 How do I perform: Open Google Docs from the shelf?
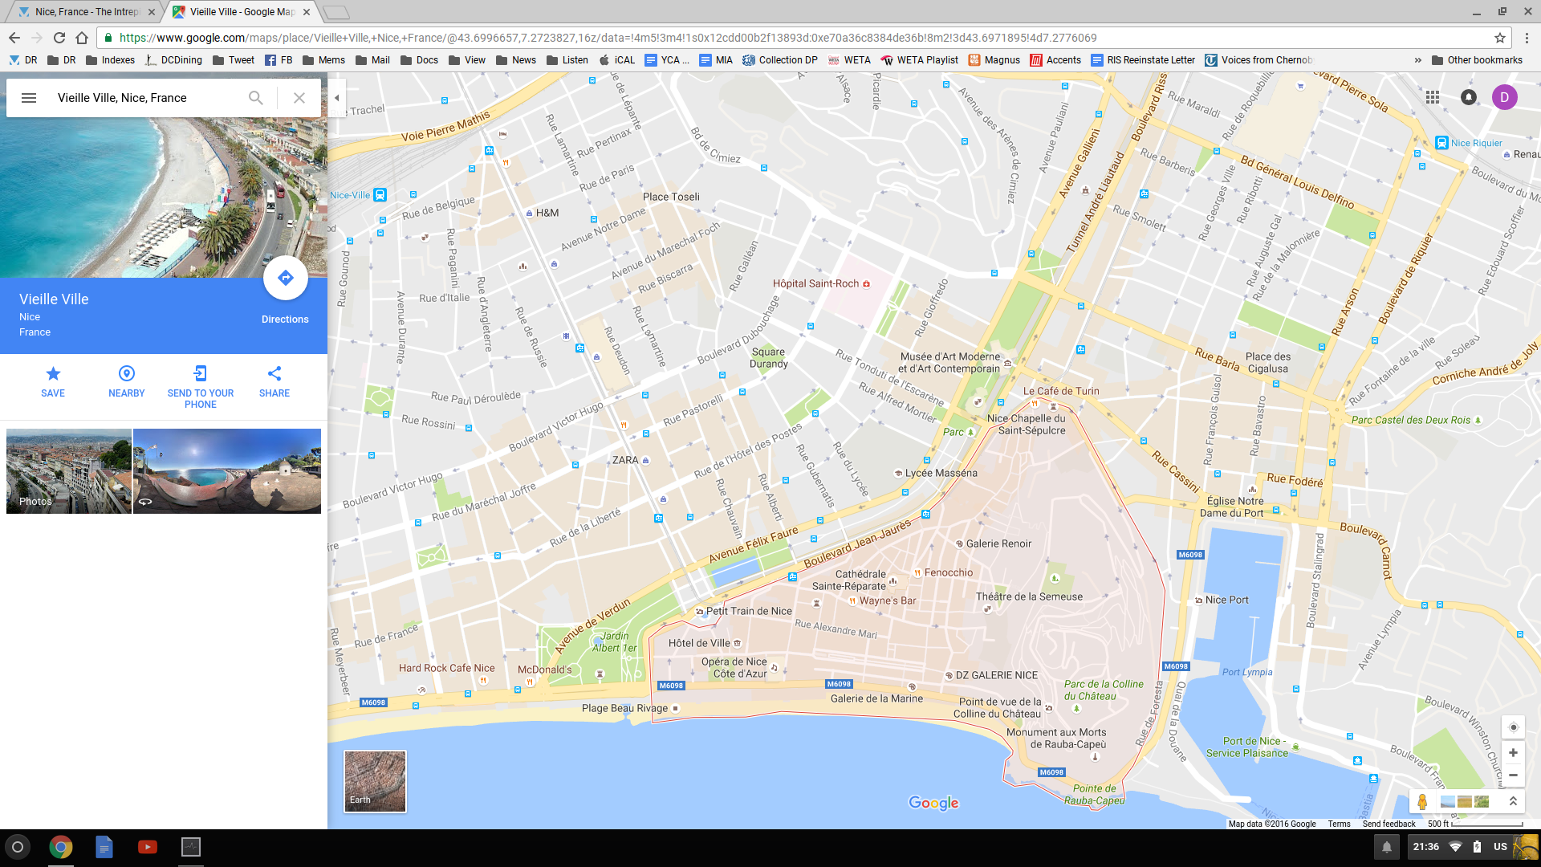(x=104, y=847)
